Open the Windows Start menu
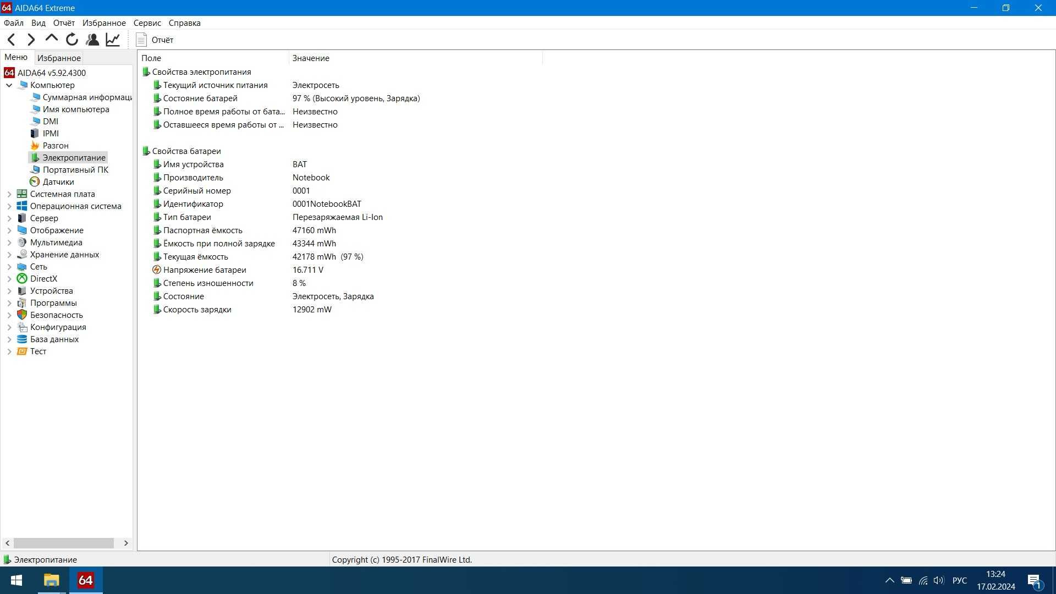 (x=16, y=580)
